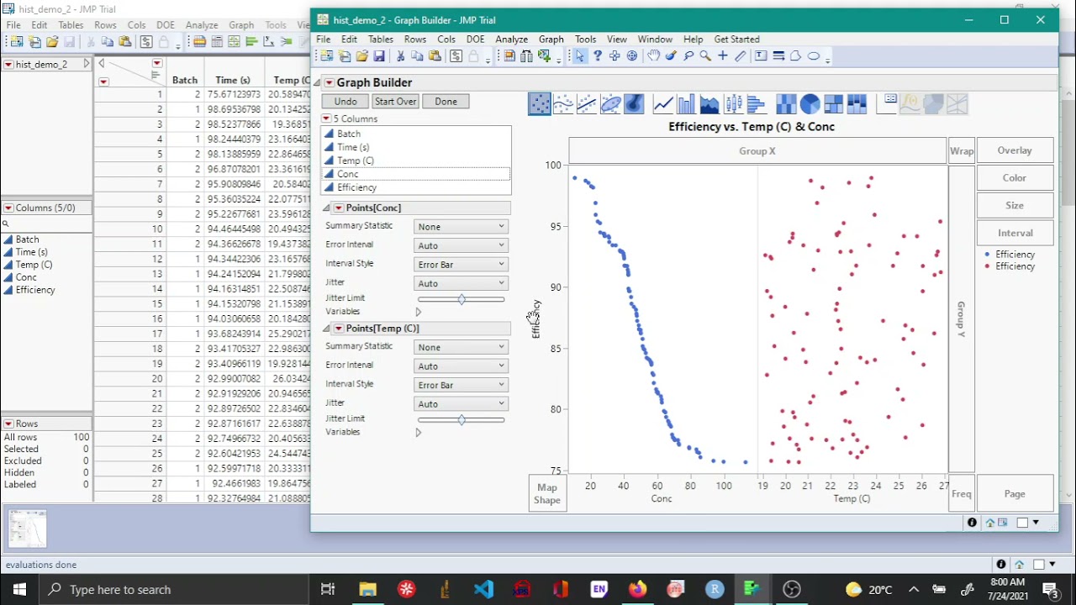Screen dimensions: 1076x605
Task: Open Columns (5/0) red triangle in data table
Action: click(x=8, y=208)
